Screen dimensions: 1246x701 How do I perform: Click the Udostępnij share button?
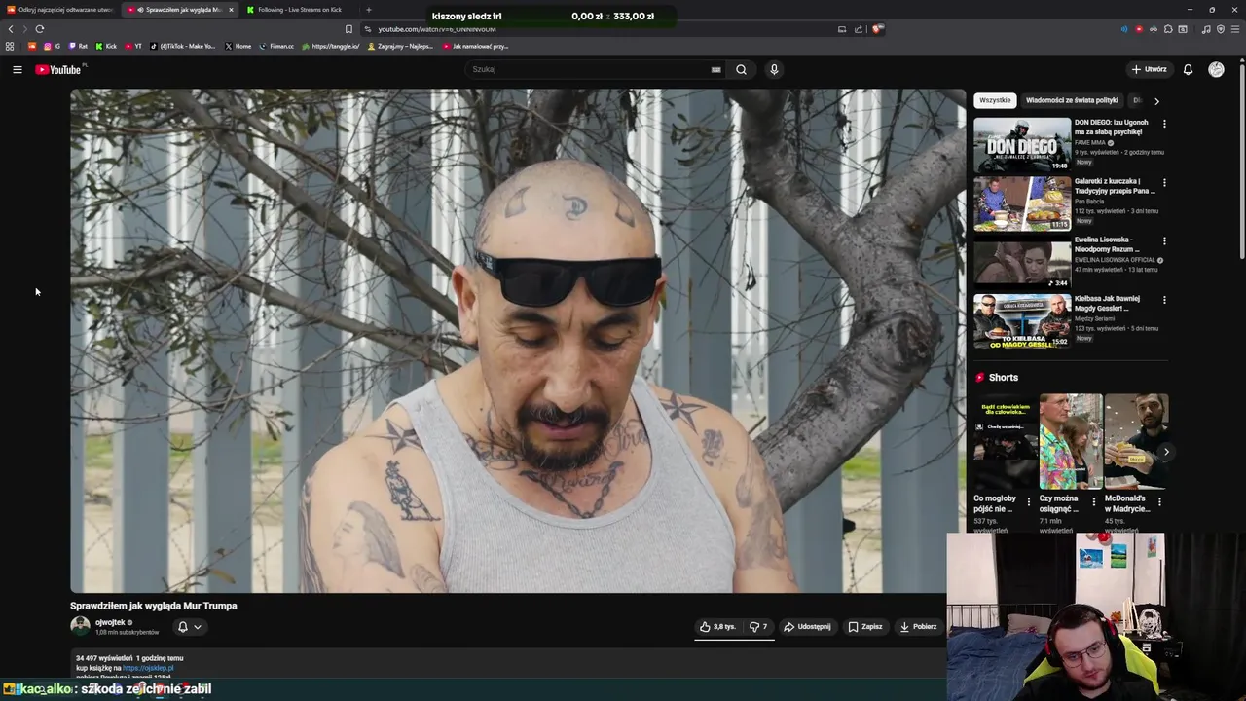click(807, 627)
